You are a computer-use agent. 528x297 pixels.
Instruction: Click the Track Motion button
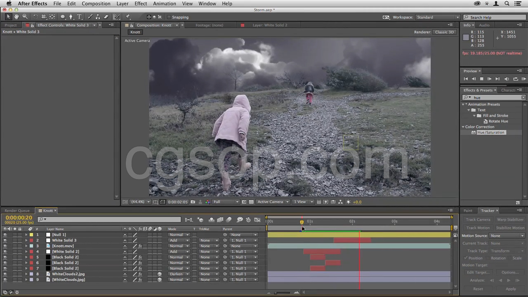[478, 228]
